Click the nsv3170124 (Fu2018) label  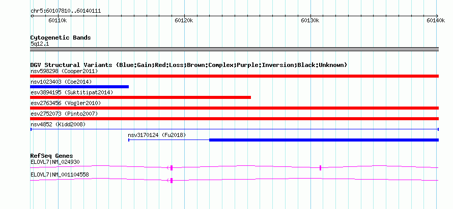(x=157, y=135)
